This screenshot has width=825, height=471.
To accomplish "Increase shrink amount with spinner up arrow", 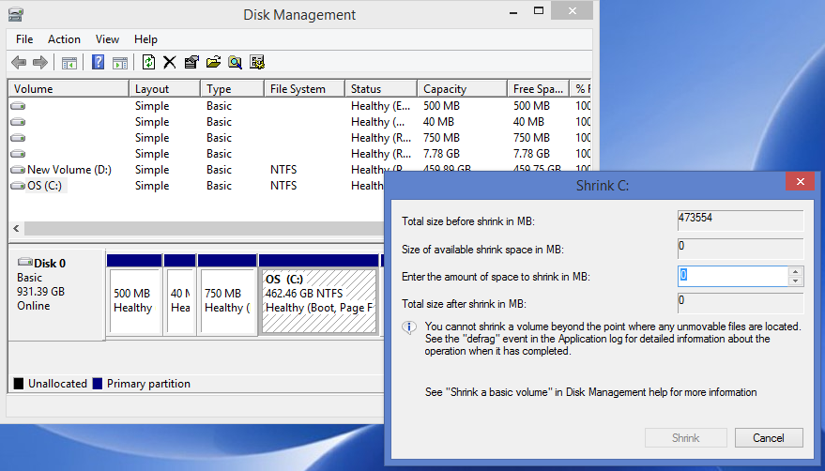I will 796,271.
